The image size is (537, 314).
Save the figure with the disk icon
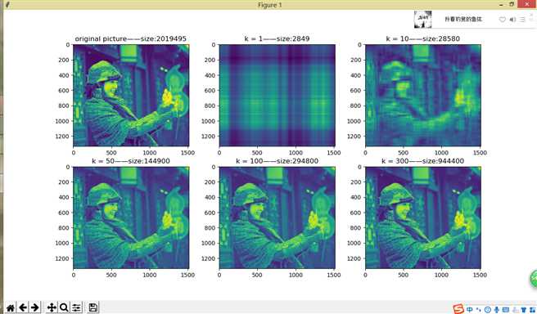pyautogui.click(x=93, y=307)
